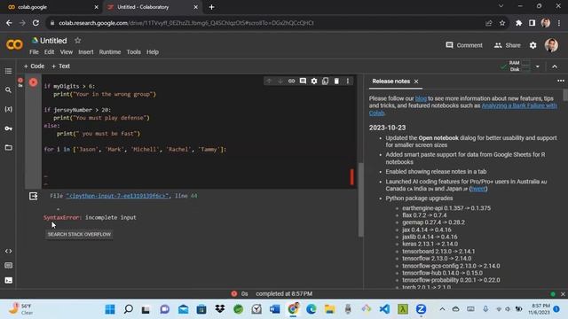Click the Untitled notebook title

pyautogui.click(x=53, y=41)
